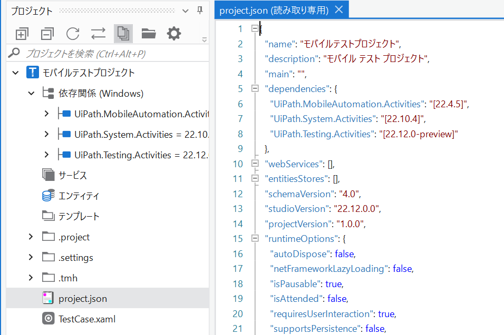Click the "22.12.0.0" studioVersion value
Image resolution: width=504 pixels, height=335 pixels.
(356, 209)
